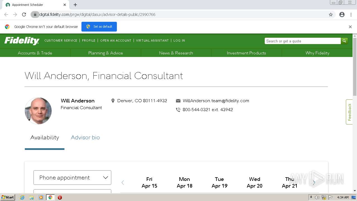Screen dimensions: 357x201
Task: Open the Accounts & Trade menu
Action: [x=35, y=53]
